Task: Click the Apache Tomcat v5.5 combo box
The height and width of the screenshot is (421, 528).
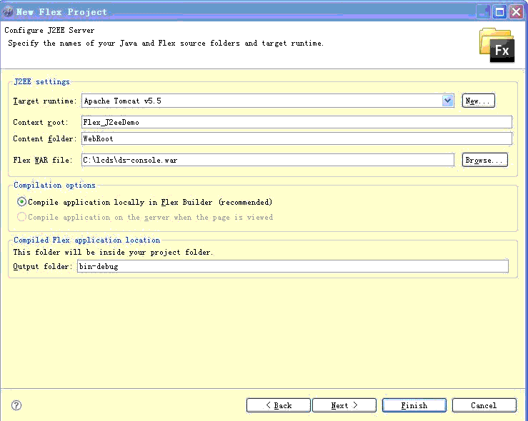Action: tap(268, 101)
